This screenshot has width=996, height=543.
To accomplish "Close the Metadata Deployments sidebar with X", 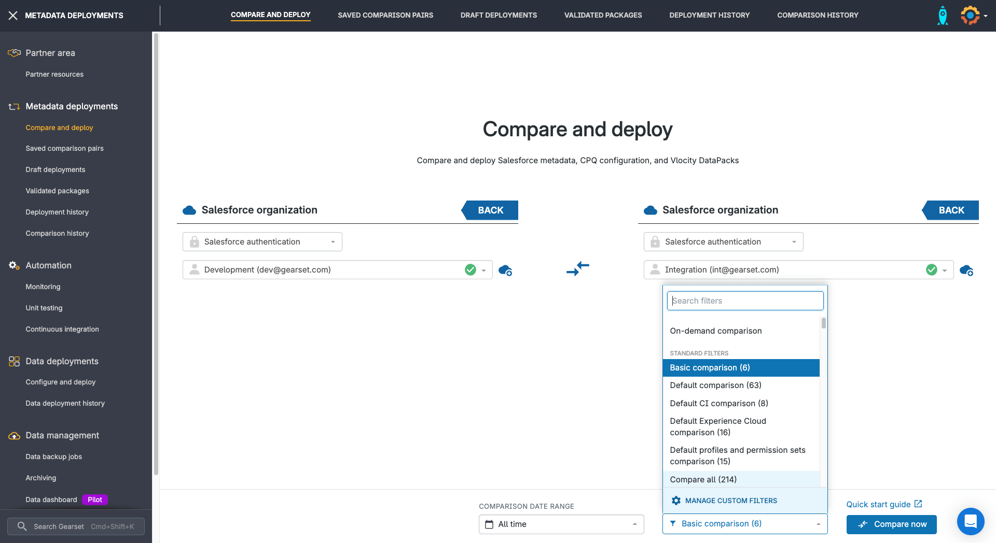I will [x=13, y=16].
